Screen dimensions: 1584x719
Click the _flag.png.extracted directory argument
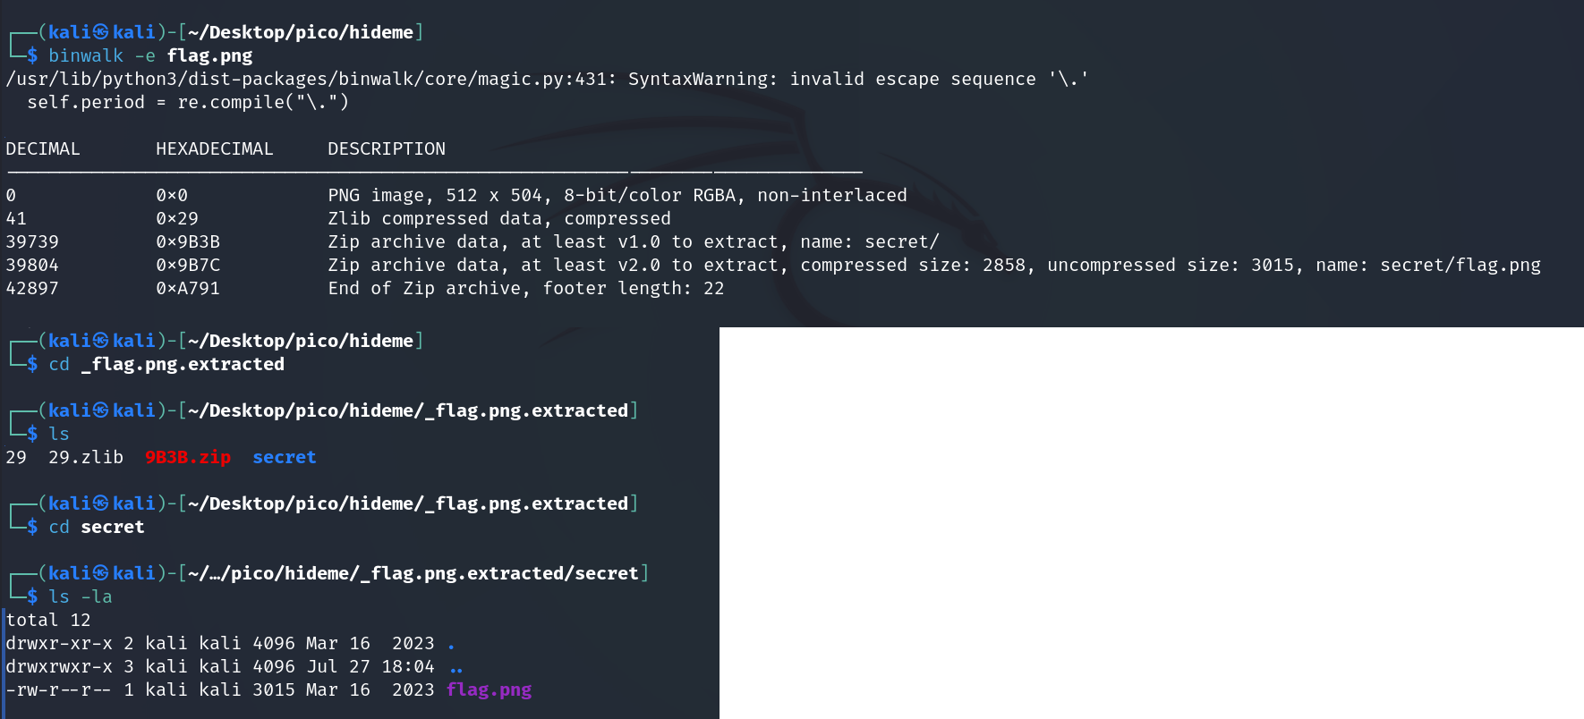(183, 364)
